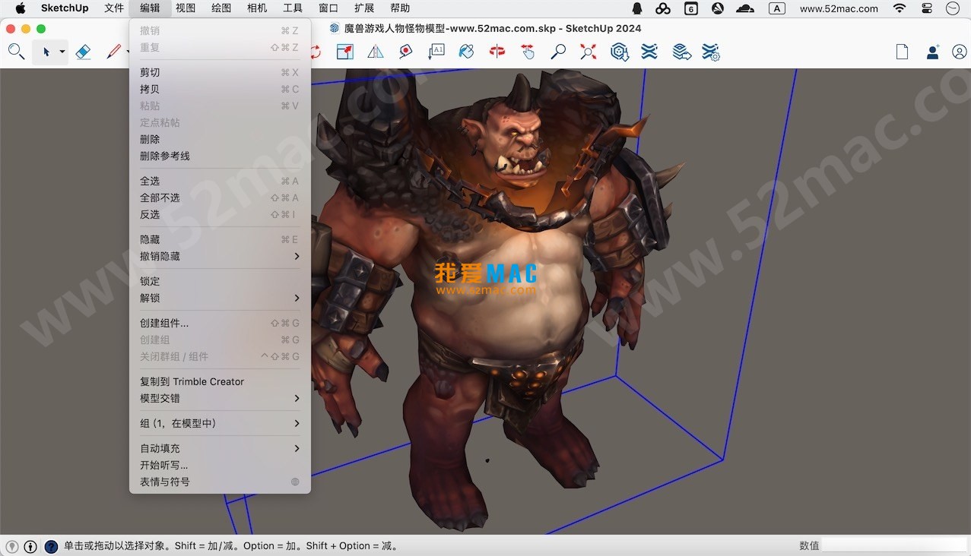Open the Wi-Fi status menu

tap(900, 8)
